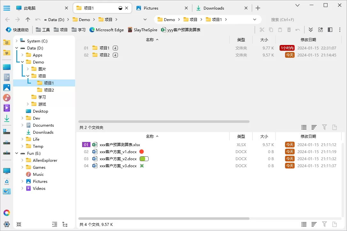
Task: Open the dual-pane layout toggle icon
Action: click(330, 30)
